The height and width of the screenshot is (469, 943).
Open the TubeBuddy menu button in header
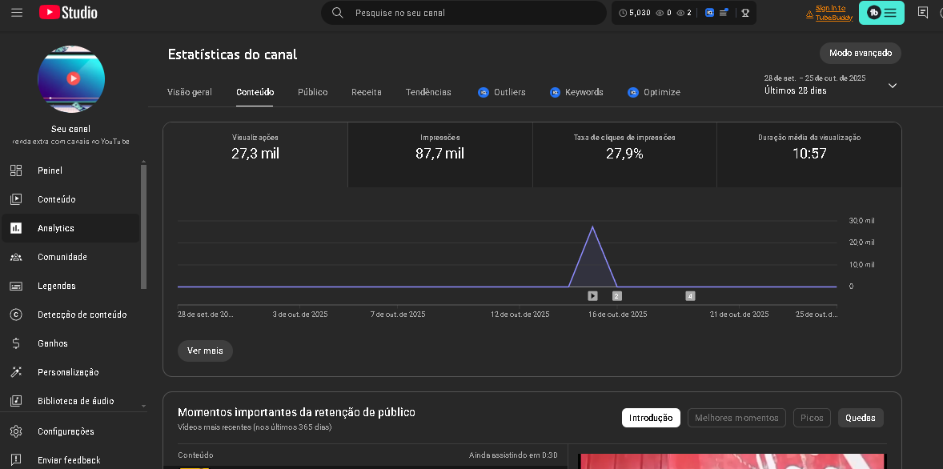tap(881, 13)
